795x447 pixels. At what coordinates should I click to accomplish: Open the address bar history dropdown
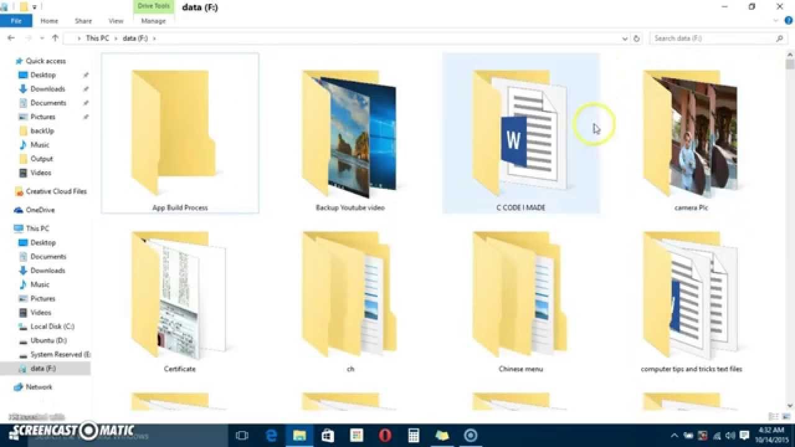pyautogui.click(x=625, y=38)
